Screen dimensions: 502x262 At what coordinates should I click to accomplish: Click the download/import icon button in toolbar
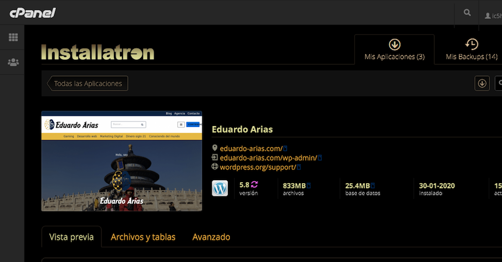(x=482, y=84)
